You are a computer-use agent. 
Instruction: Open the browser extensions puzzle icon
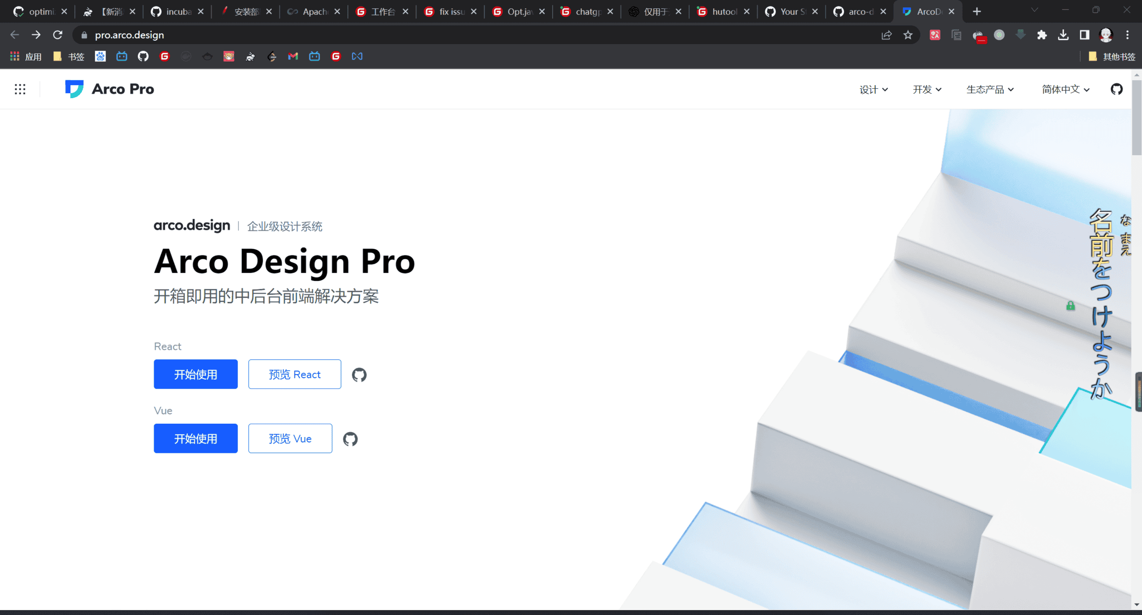tap(1041, 35)
